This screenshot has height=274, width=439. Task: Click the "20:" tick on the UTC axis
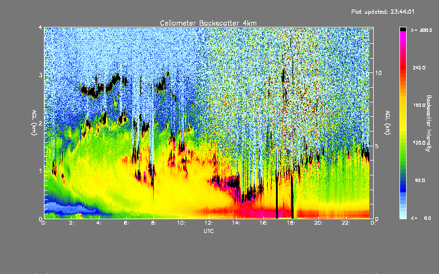318,223
